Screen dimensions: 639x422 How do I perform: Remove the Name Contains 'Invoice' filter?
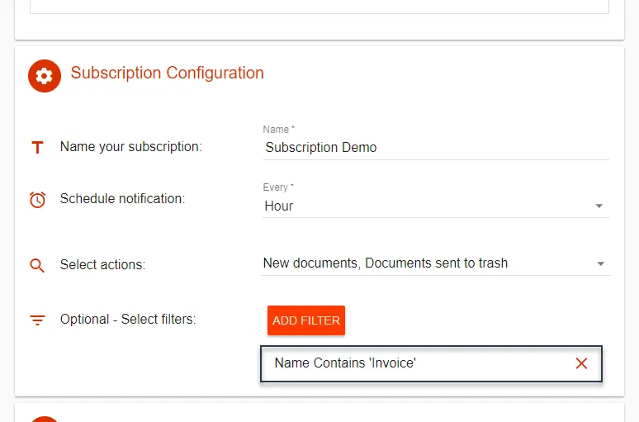(581, 363)
